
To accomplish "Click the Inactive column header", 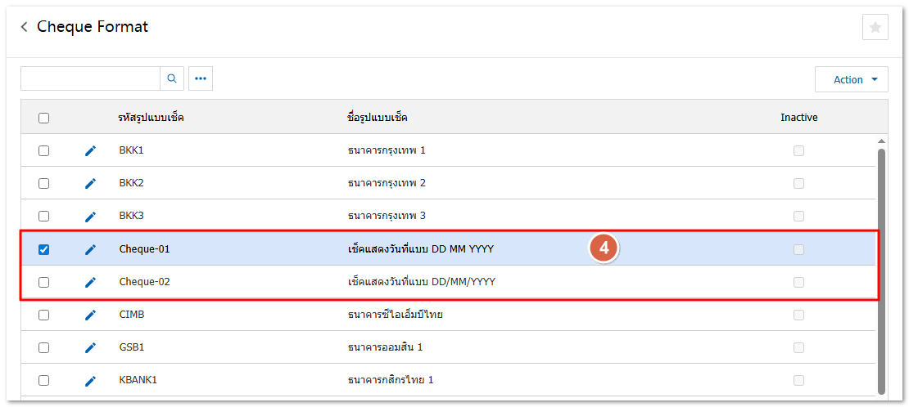I will (x=798, y=118).
